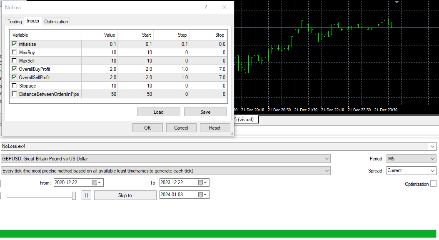Open the Spread Current dropdown
Viewport: 439px width, 240px height.
(433, 170)
